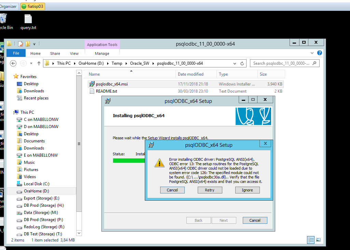The height and width of the screenshot is (250, 350).
Task: Switch to large icons view
Action: tap(318, 240)
